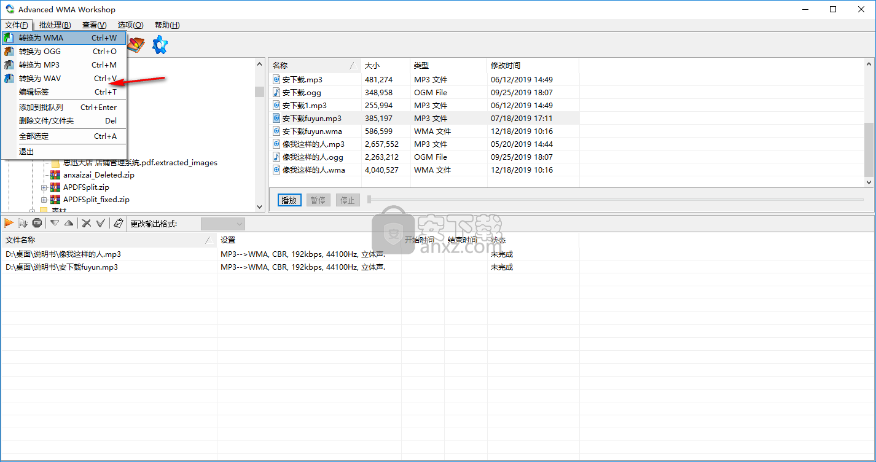The image size is (876, 462).
Task: Sort file list by 名称 column header
Action: (315, 66)
